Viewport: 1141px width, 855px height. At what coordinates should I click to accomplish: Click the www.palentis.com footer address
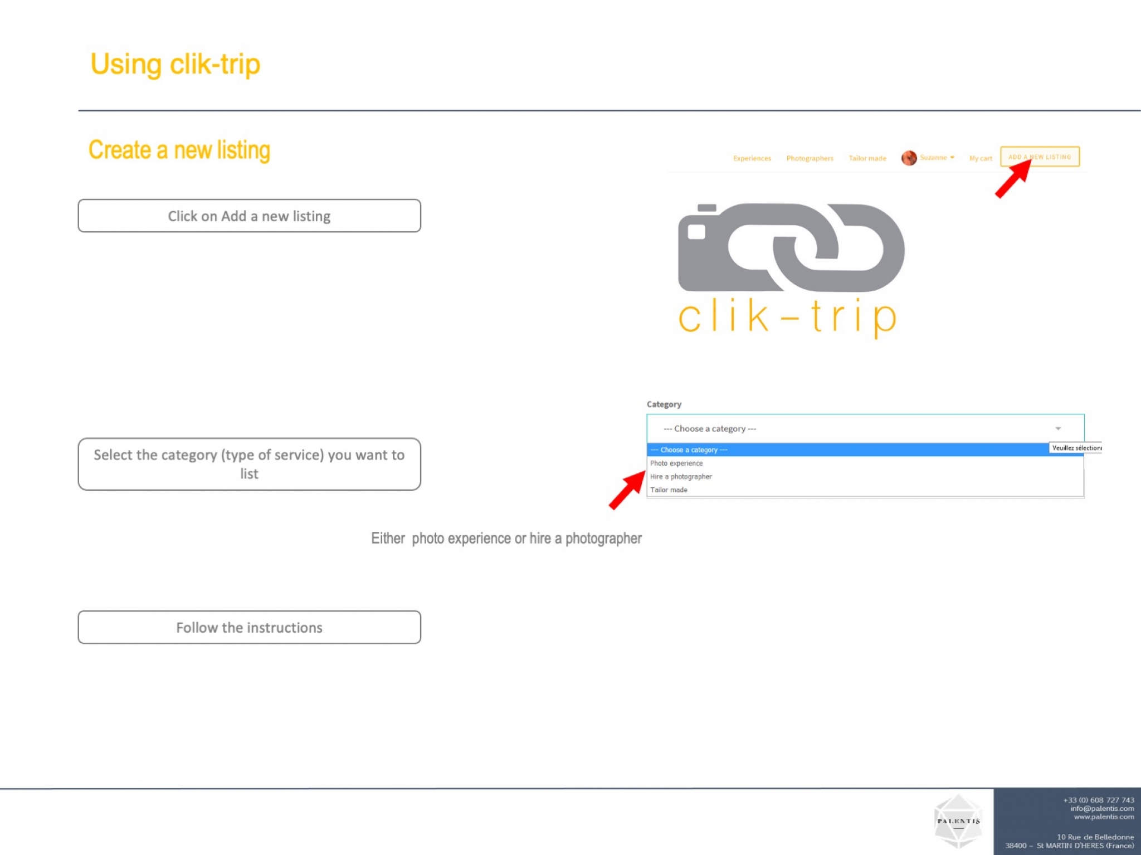[x=1104, y=817]
